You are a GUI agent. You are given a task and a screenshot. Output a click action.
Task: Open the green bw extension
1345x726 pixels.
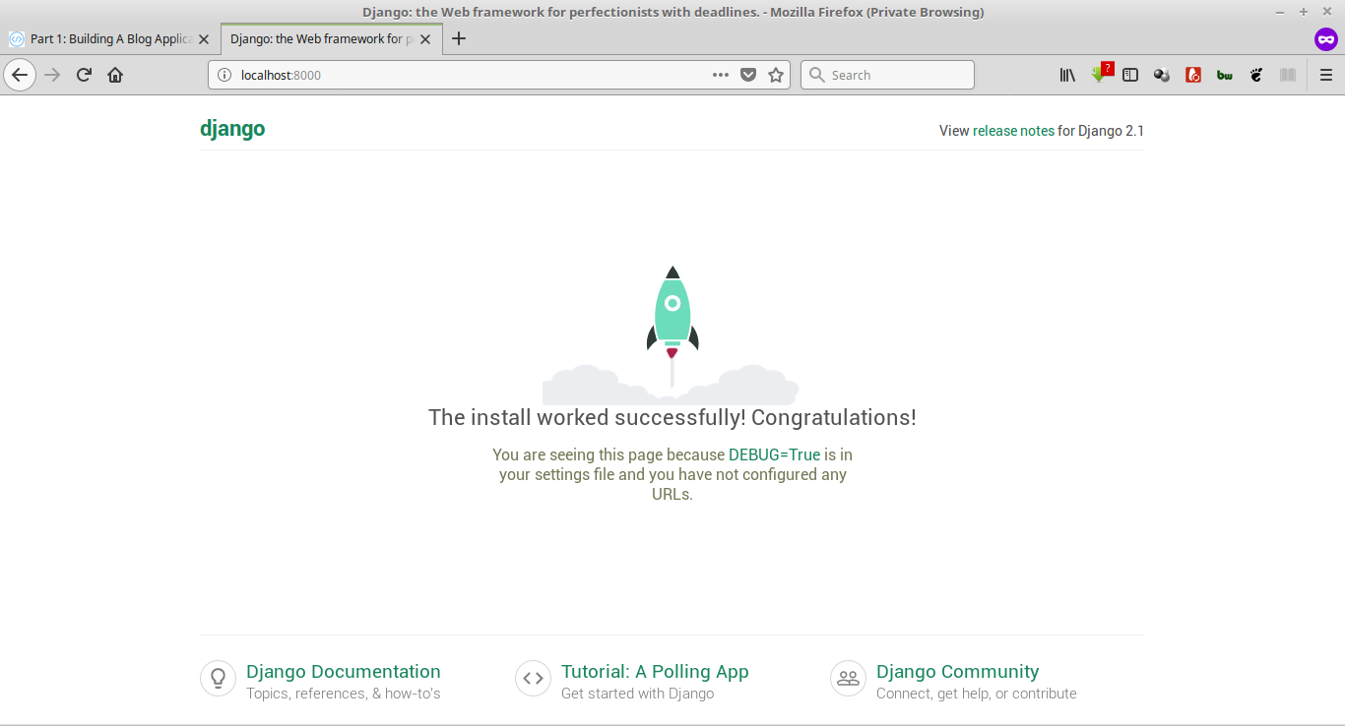(x=1225, y=75)
